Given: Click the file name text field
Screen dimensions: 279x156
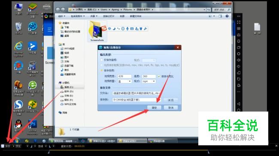Looking at the screenshot, I should point(136,93).
